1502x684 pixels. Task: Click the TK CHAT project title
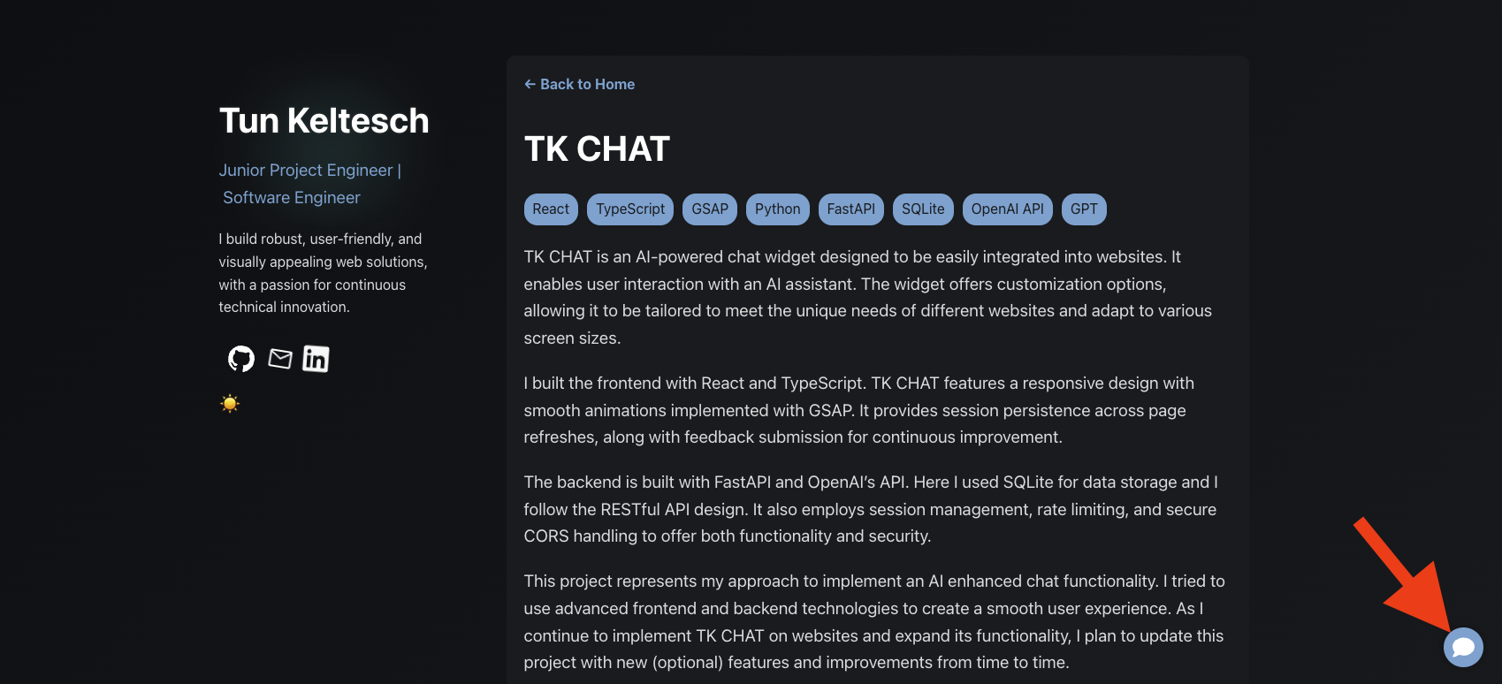(x=597, y=149)
